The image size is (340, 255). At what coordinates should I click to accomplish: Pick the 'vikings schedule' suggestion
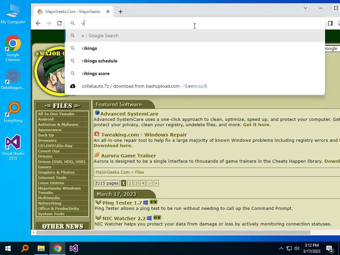[x=195, y=61]
